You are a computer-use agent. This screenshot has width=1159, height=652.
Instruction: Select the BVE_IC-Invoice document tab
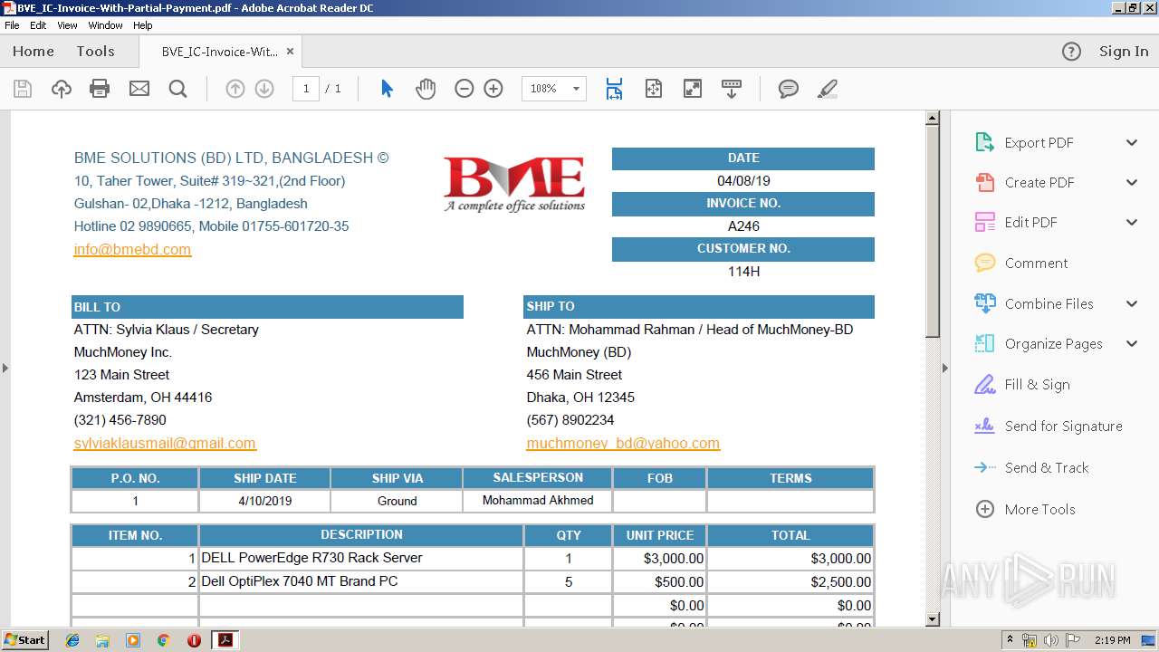[x=219, y=52]
